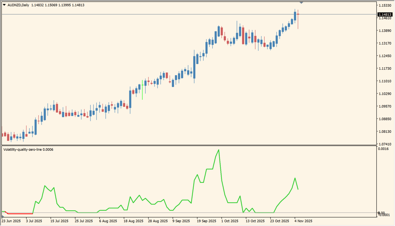
Task: Click the 4 Nov 2025 date label
Action: coord(303,221)
